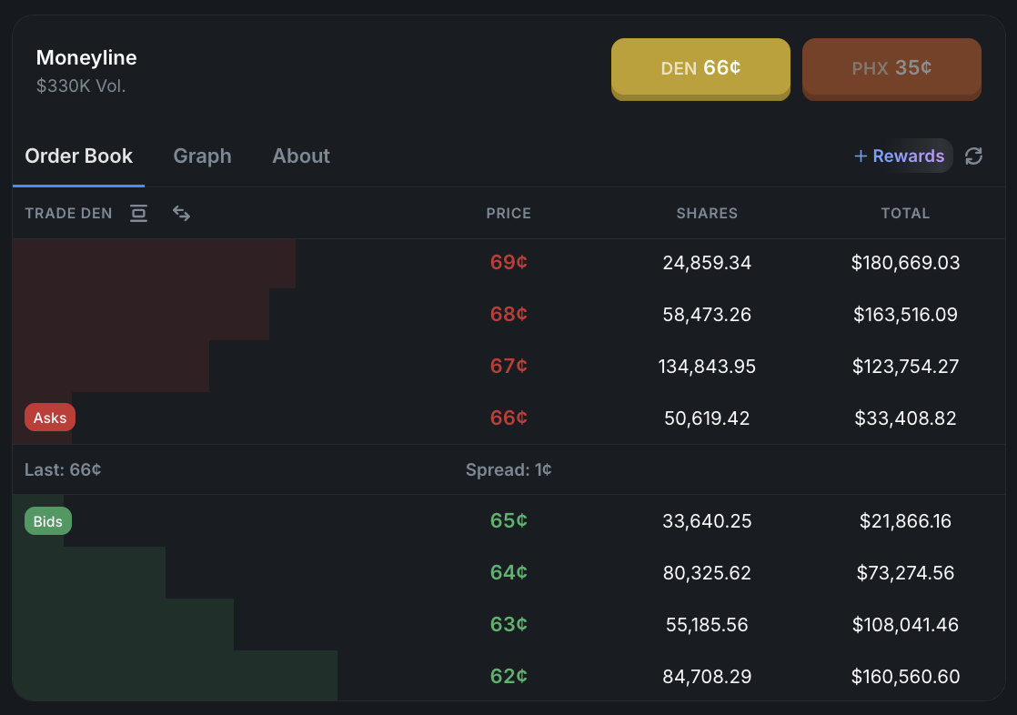Toggle the Asks badge in the order book
The height and width of the screenshot is (715, 1017).
[49, 417]
